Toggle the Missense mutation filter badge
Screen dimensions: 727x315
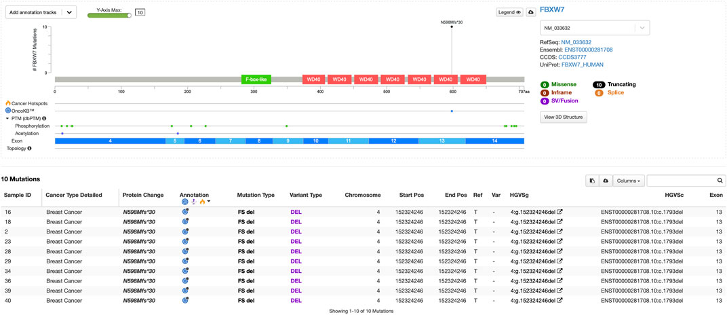click(x=545, y=85)
